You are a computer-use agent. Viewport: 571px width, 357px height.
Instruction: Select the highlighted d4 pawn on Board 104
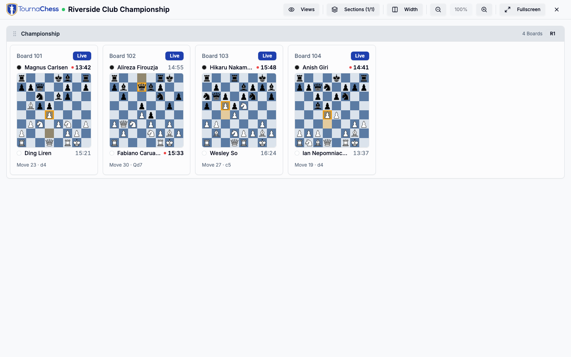click(x=327, y=115)
